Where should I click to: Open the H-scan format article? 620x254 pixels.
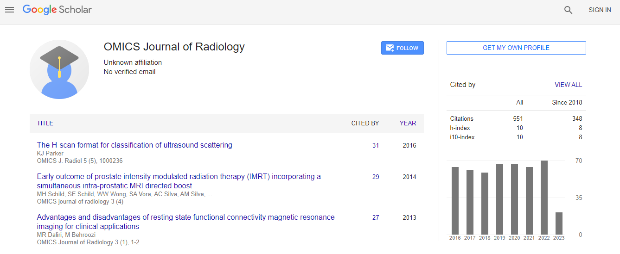(x=134, y=145)
